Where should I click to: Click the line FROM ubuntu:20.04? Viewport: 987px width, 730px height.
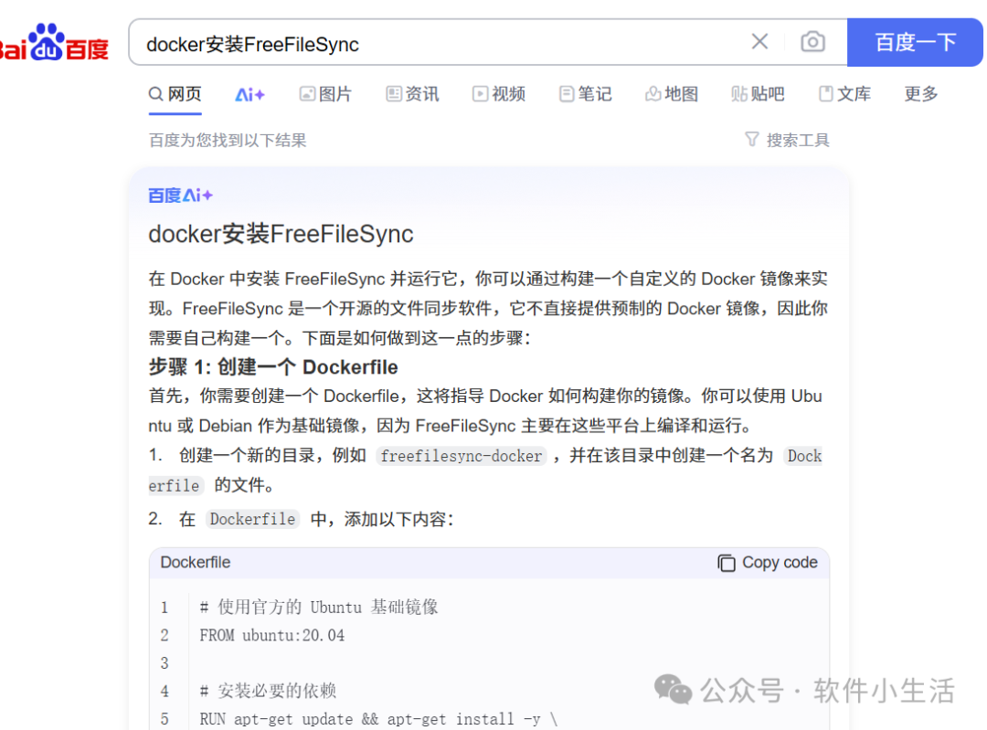(x=272, y=636)
